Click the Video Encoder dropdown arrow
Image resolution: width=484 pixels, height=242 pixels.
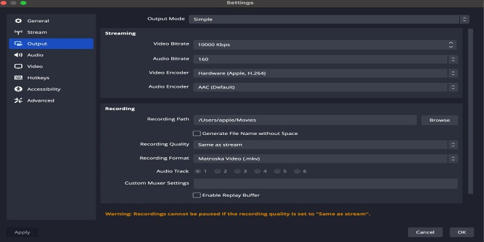tap(453, 73)
